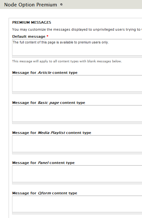
Task: Click the Message for Panel content type label
Action: coord(43,163)
